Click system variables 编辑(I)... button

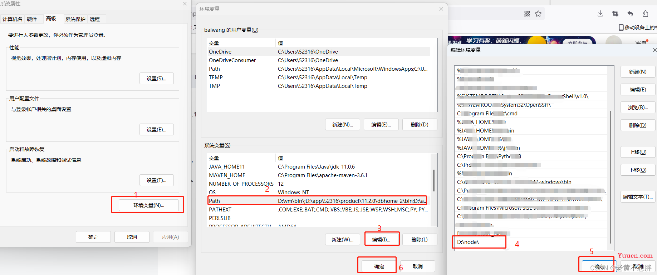pos(382,240)
